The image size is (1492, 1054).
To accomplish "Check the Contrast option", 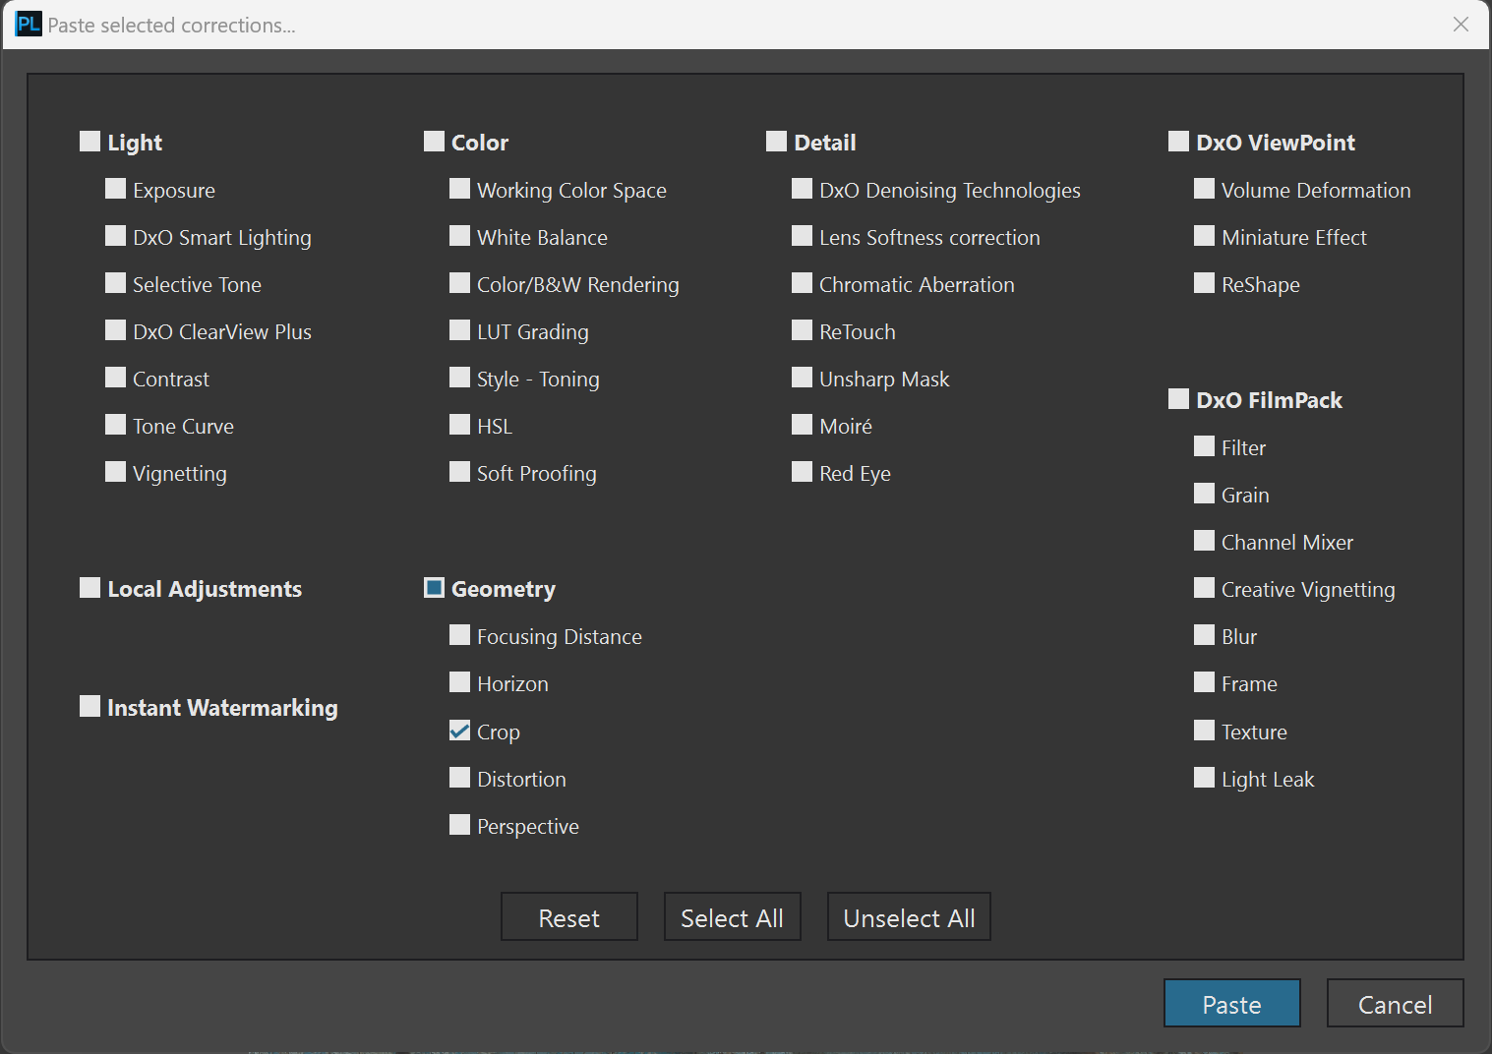I will click(115, 378).
